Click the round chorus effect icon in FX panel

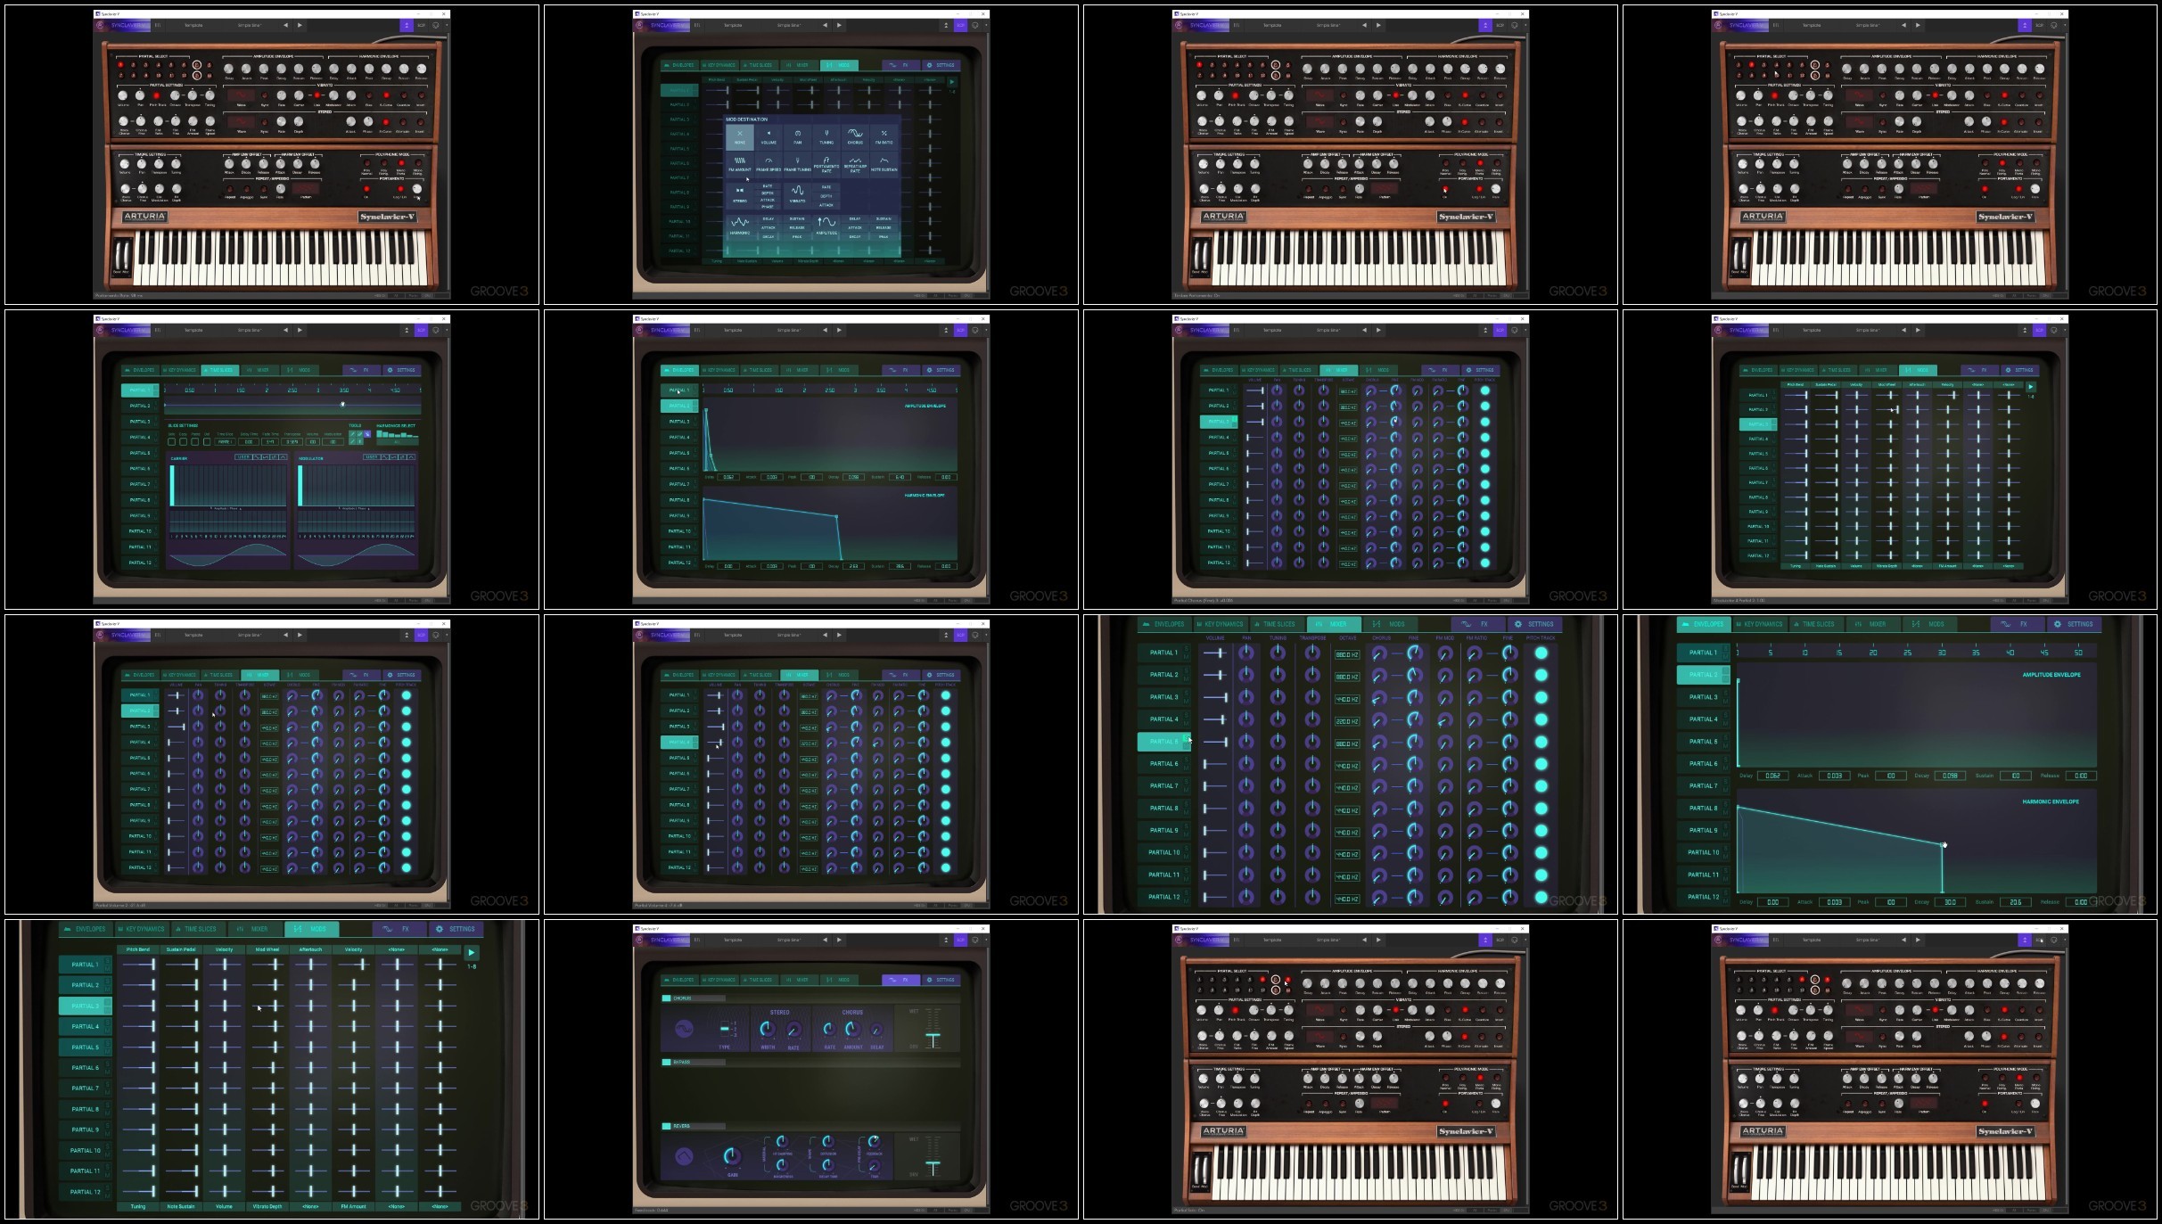pyautogui.click(x=684, y=1030)
